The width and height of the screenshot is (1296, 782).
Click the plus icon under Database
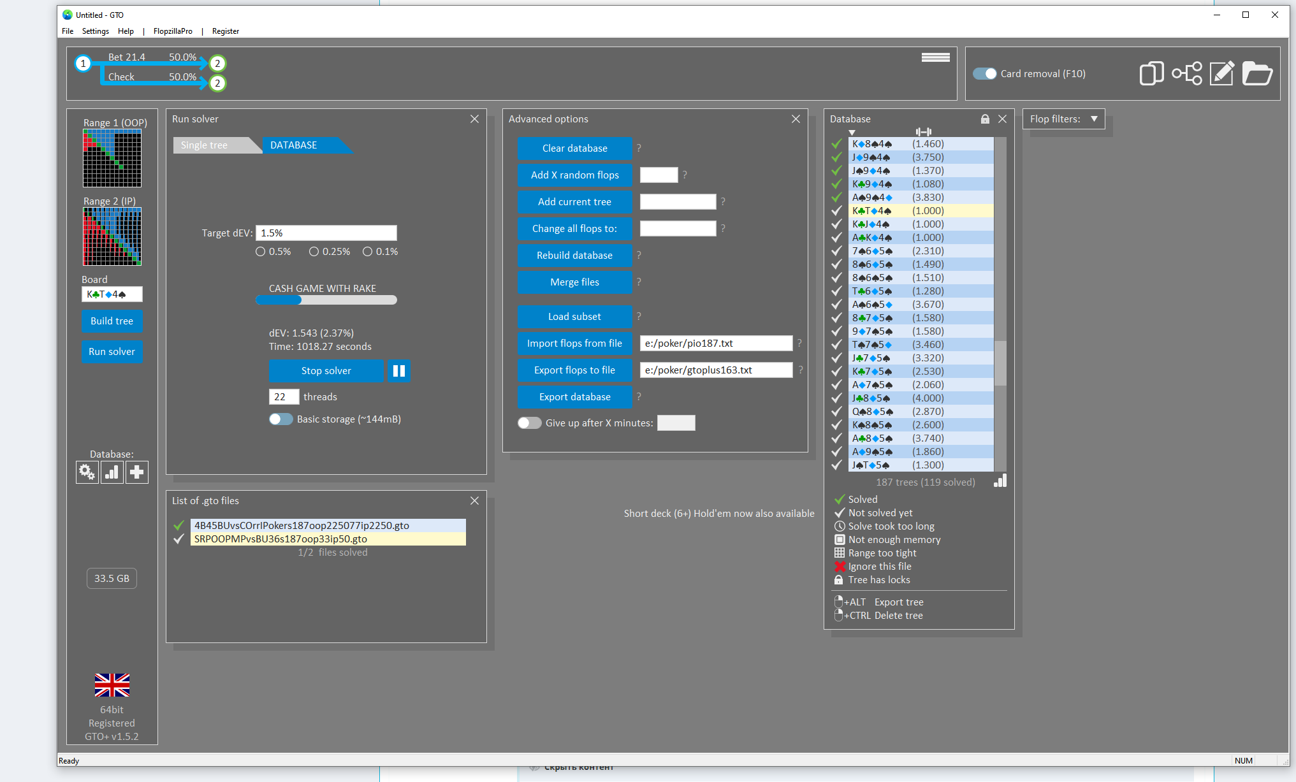(x=137, y=472)
